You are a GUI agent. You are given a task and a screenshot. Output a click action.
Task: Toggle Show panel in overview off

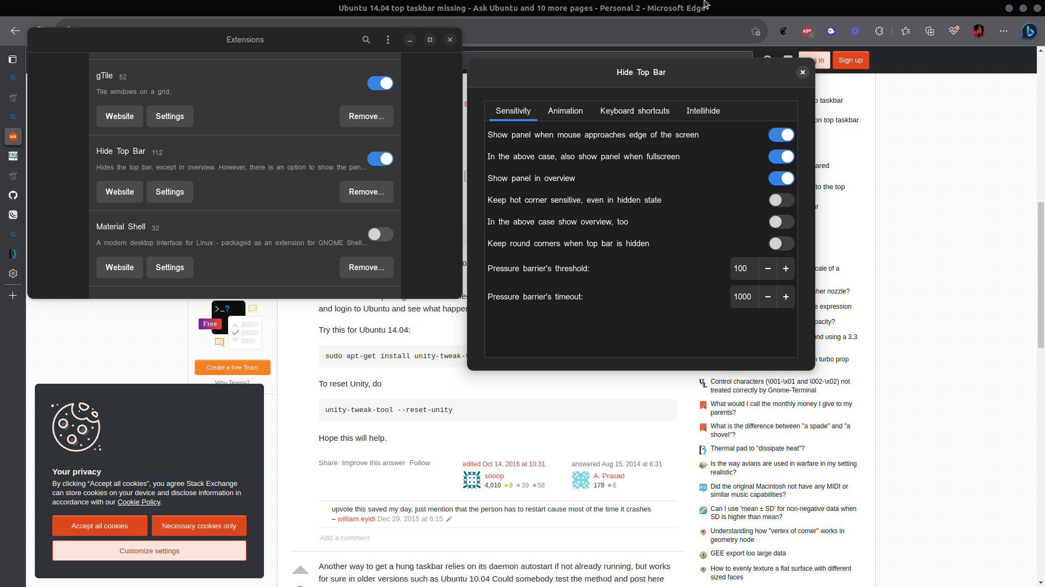coord(781,178)
